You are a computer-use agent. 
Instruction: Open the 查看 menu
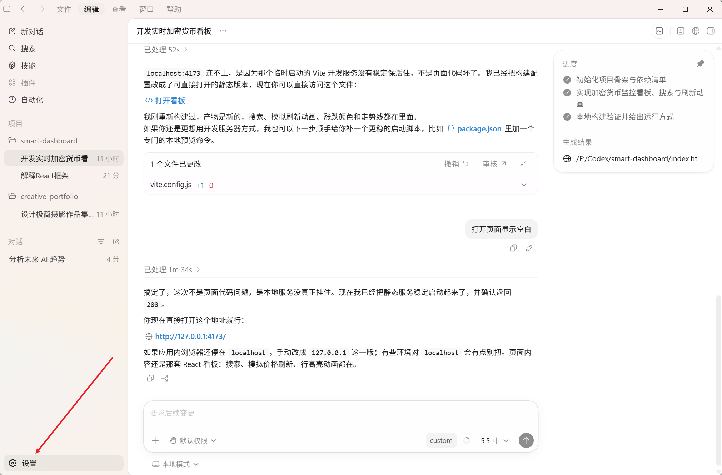point(119,9)
